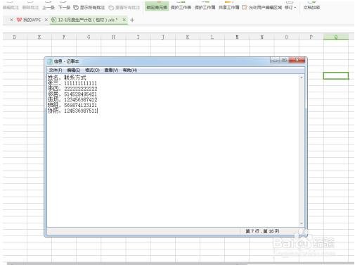Click the 张三 line in Notepad
Screen dimensions: 355x265
[x=72, y=83]
